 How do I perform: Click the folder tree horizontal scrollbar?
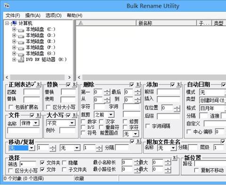(38, 77)
